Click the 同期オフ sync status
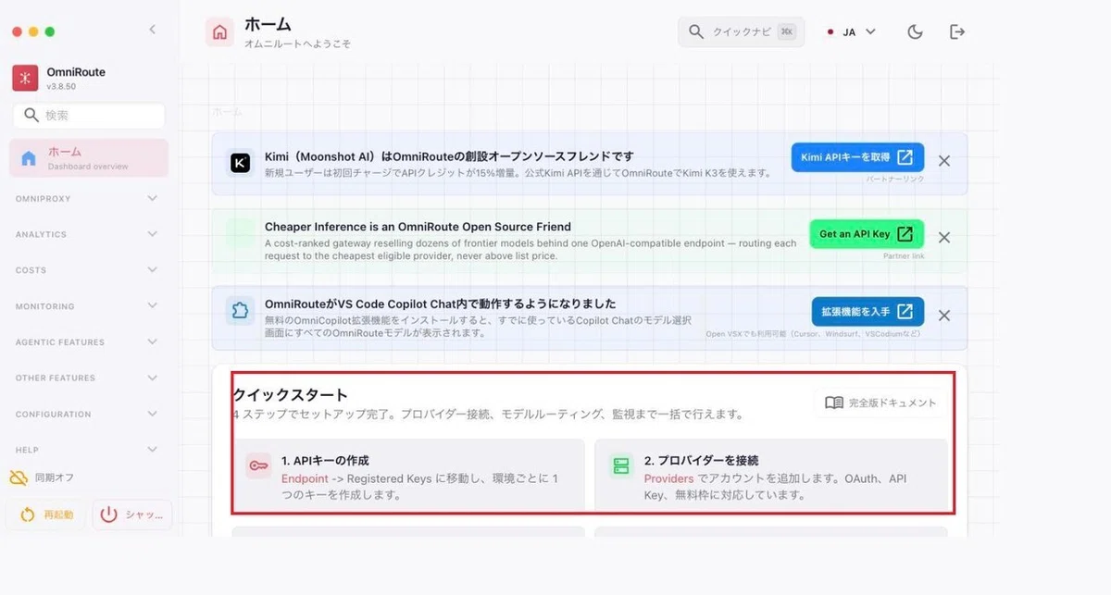 [x=42, y=477]
